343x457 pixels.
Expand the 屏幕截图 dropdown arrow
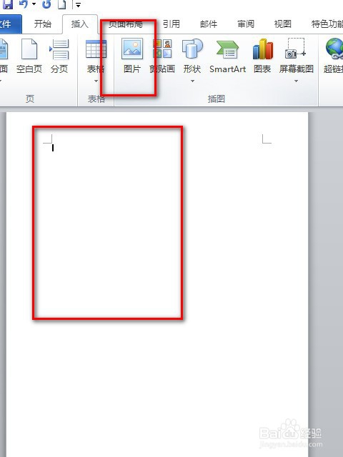(296, 81)
